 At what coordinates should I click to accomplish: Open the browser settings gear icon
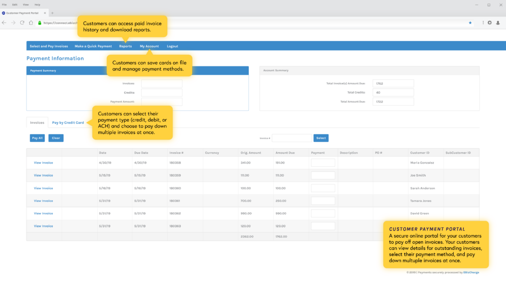click(x=490, y=23)
